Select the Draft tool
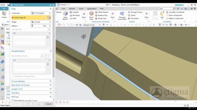The height and width of the screenshot is (110, 197). click(73, 18)
